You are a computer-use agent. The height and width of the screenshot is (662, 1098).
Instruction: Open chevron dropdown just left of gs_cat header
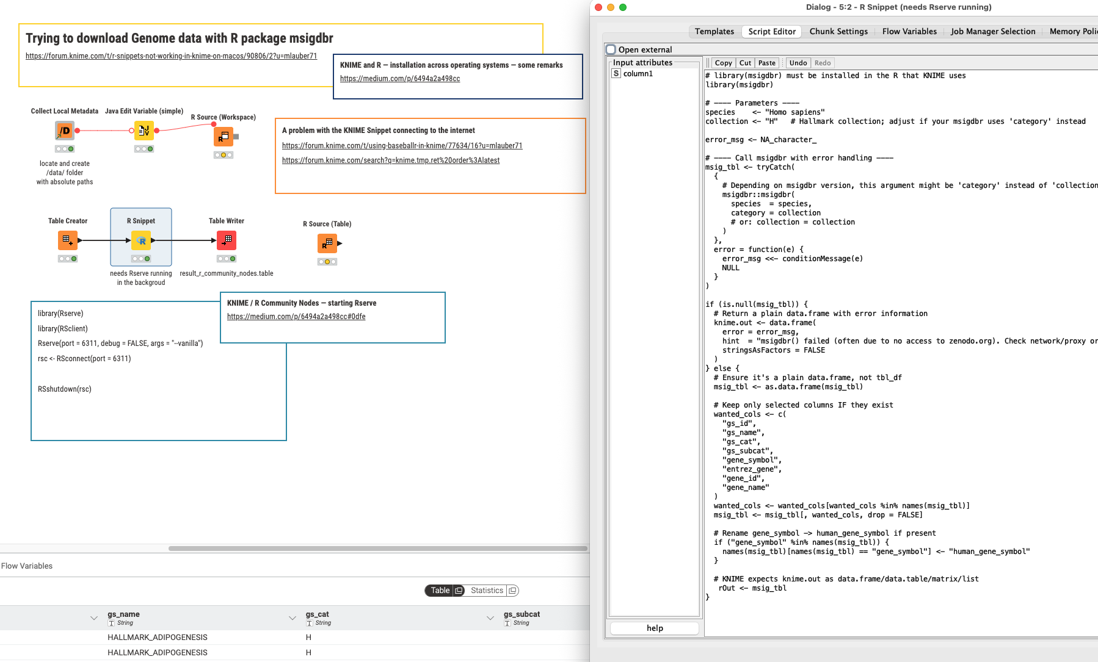[x=293, y=618]
